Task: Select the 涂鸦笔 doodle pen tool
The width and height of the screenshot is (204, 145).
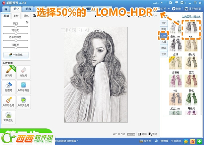Action: pos(9,72)
